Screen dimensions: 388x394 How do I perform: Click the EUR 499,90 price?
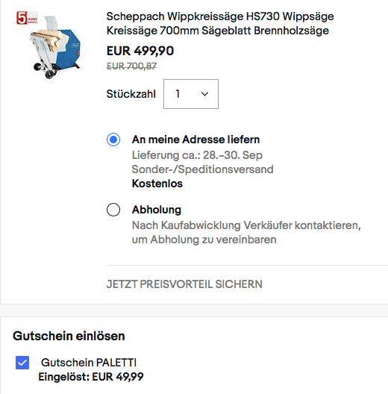tap(140, 51)
